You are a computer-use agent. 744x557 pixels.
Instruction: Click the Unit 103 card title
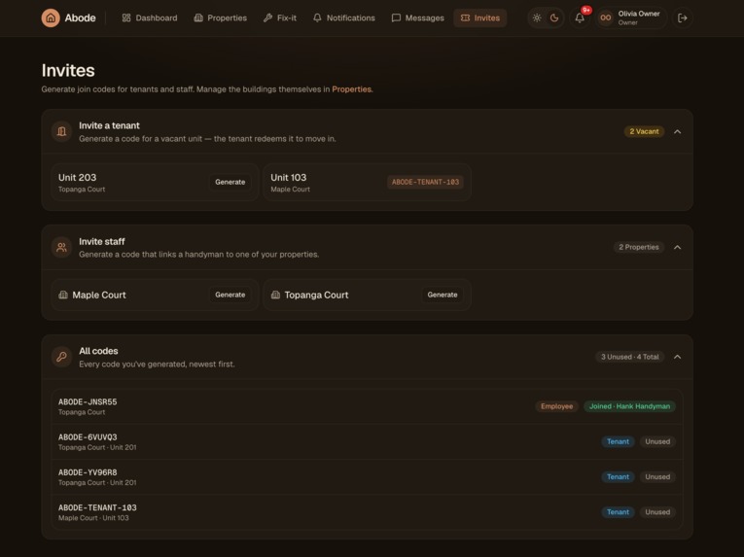[x=289, y=178]
